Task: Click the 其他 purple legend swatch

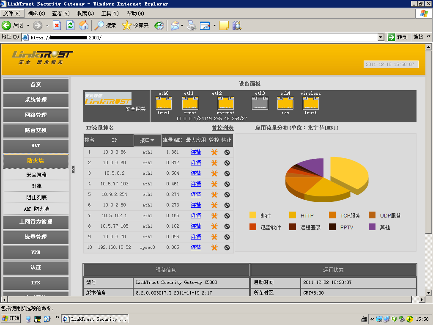Action: pyautogui.click(x=372, y=227)
